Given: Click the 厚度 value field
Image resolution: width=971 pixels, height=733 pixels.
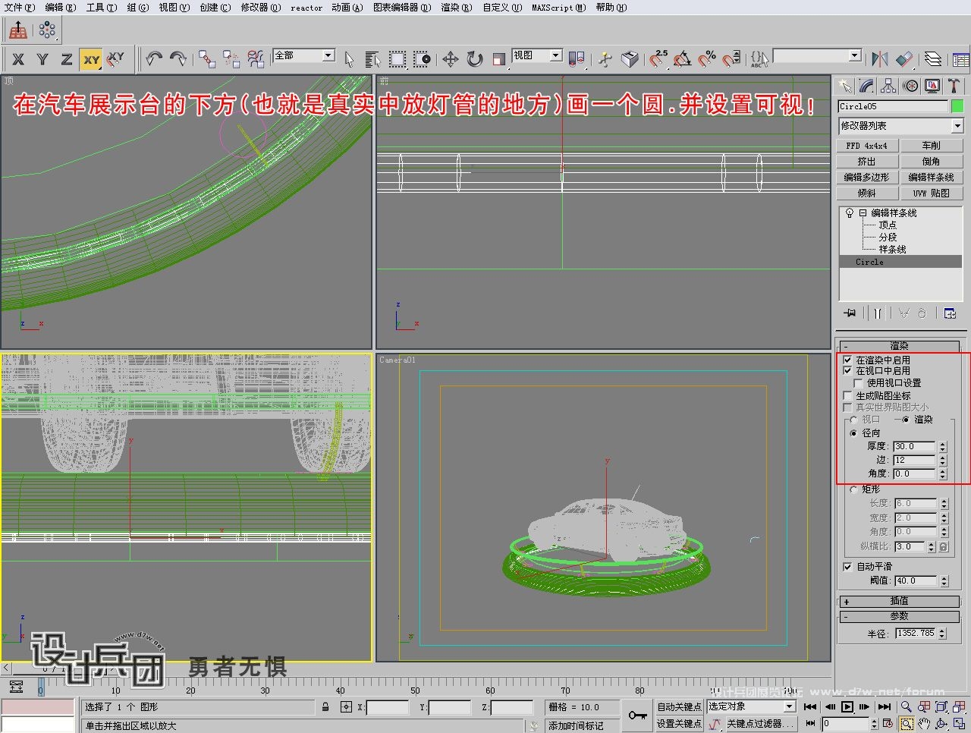Looking at the screenshot, I should tap(915, 447).
